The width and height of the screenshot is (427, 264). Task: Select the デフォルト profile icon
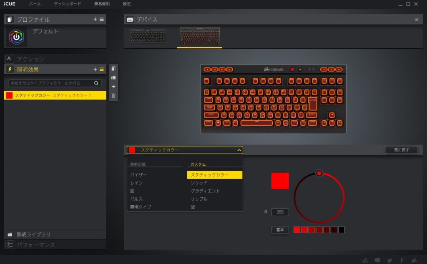17,37
